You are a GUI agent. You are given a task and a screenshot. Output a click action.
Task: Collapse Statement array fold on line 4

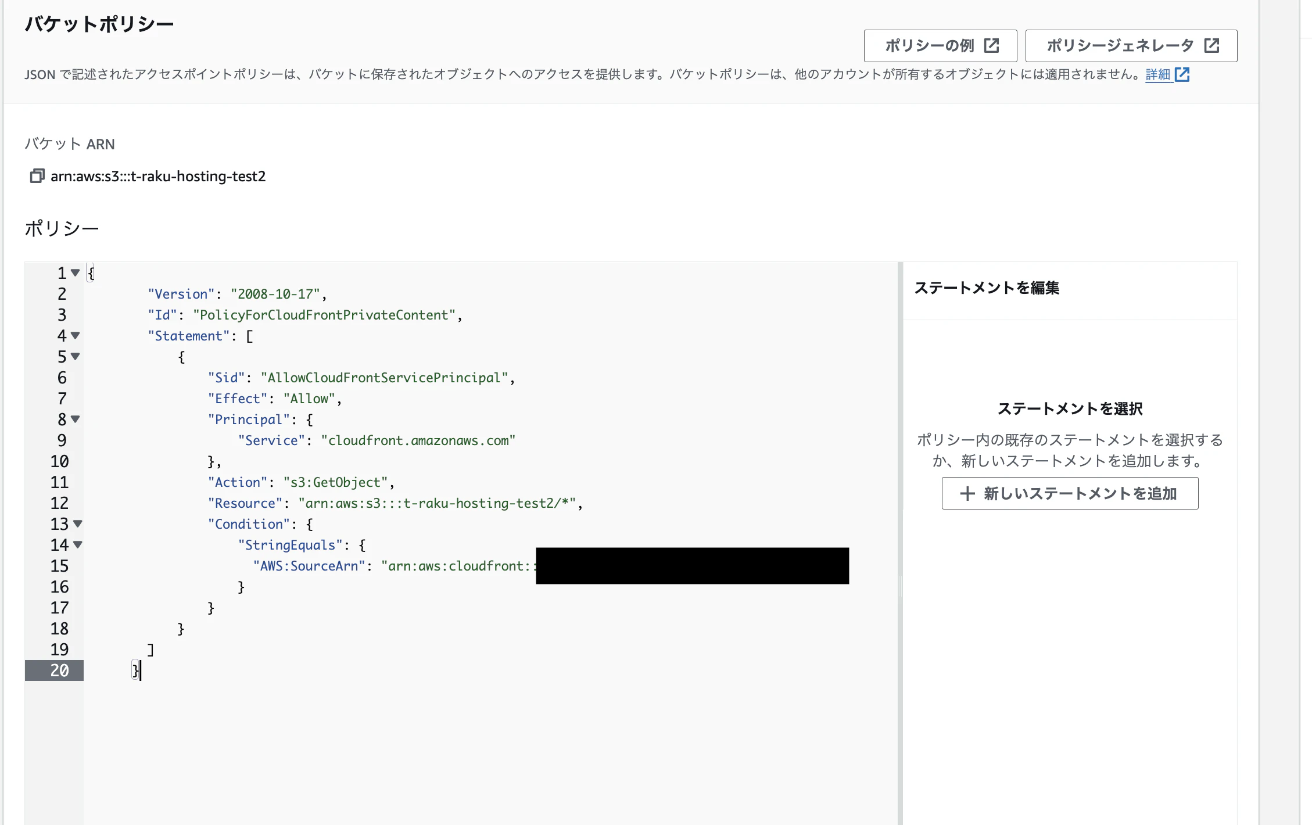tap(75, 335)
